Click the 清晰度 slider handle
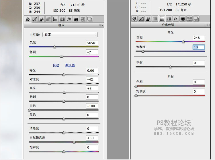The width and height of the screenshot is (215, 160). click(x=64, y=133)
